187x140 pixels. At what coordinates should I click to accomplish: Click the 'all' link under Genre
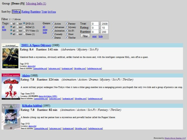(x=44, y=27)
